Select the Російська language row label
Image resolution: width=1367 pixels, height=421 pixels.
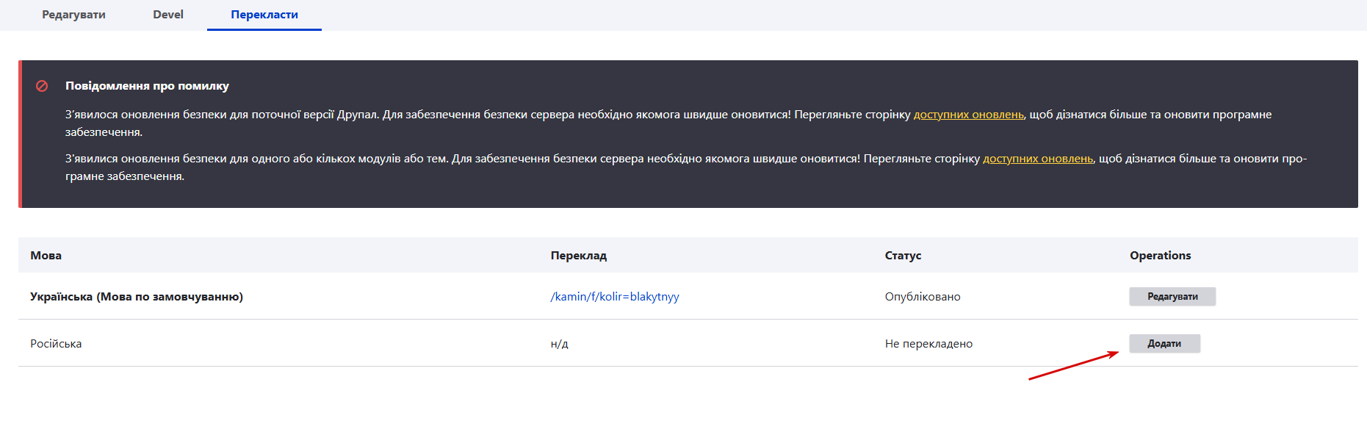point(56,344)
